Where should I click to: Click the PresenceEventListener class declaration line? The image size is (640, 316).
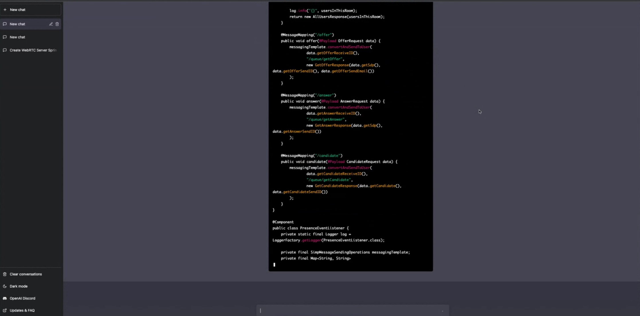coord(310,228)
